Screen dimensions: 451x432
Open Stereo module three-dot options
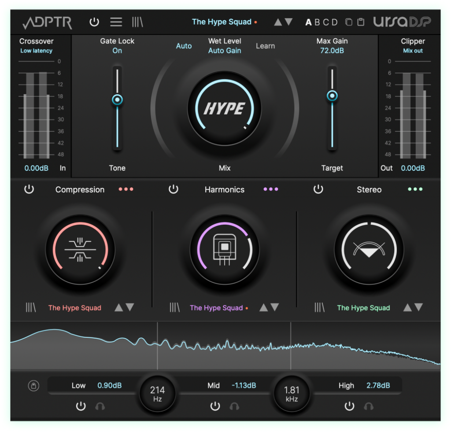415,189
